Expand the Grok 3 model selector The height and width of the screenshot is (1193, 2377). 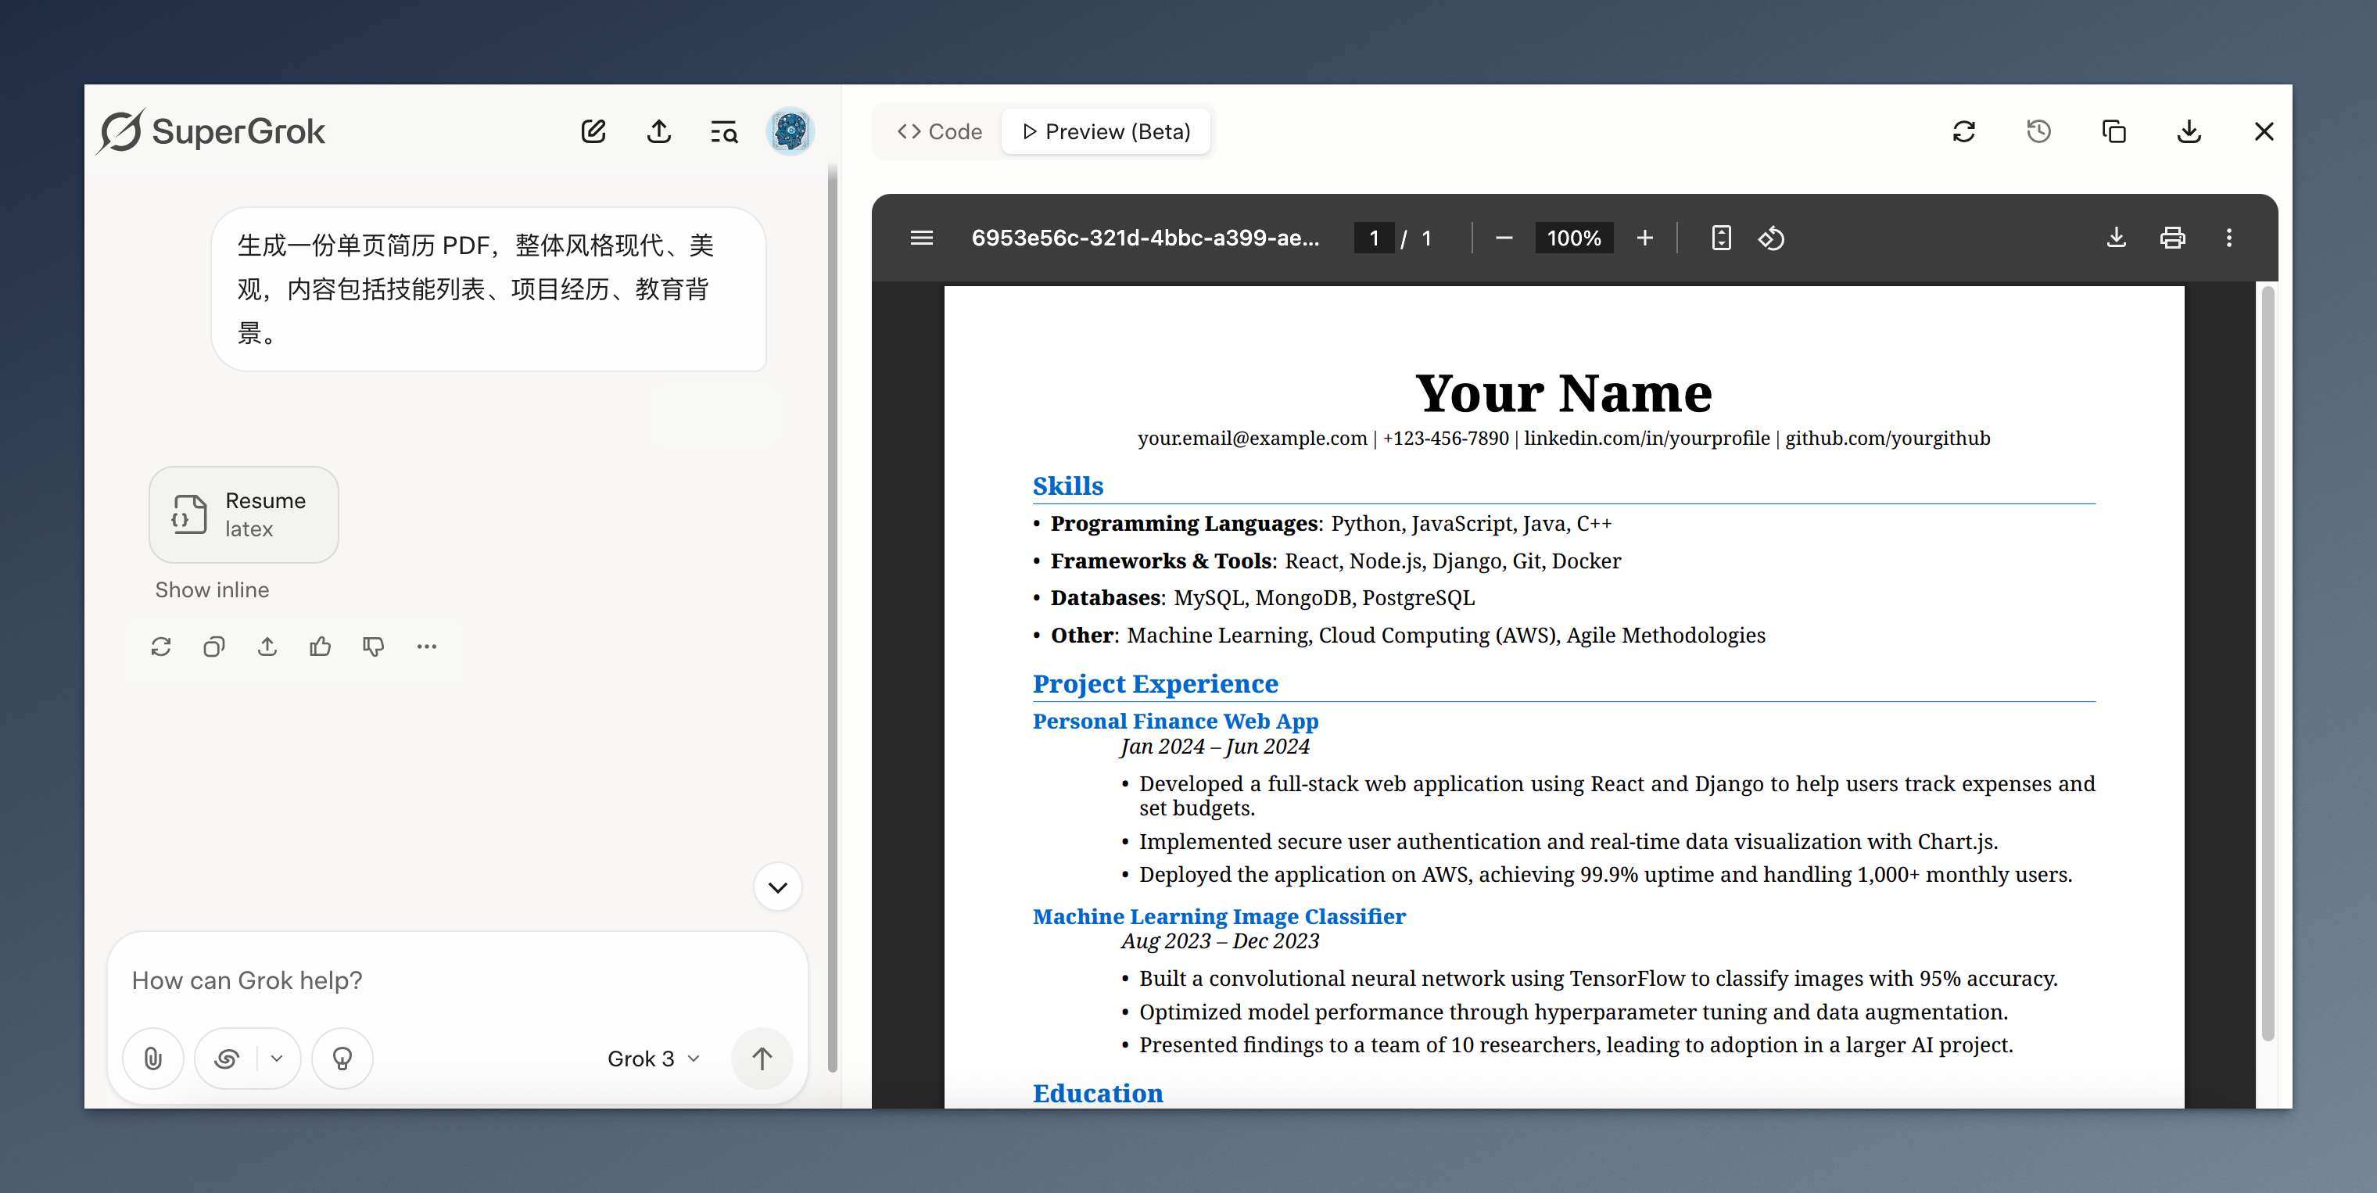click(x=654, y=1059)
